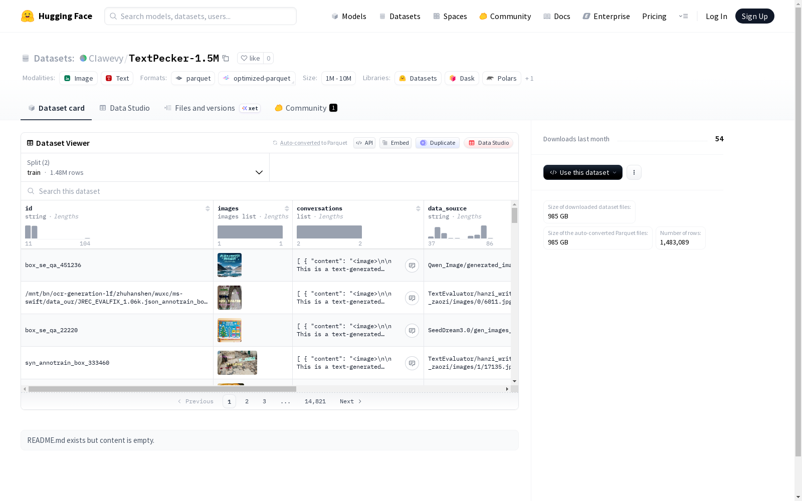Viewport: 802px width, 501px height.
Task: Expand conversation for row syn_annotrain_box_333460
Action: point(412,363)
